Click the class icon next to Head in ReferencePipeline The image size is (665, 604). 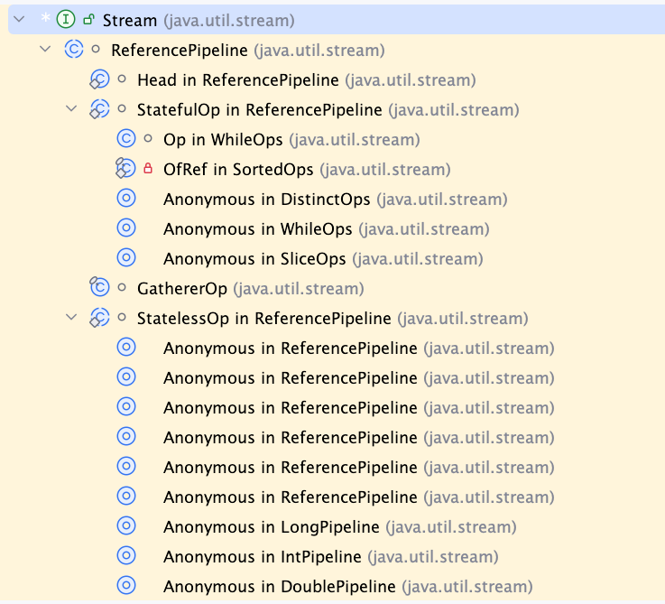coord(99,79)
